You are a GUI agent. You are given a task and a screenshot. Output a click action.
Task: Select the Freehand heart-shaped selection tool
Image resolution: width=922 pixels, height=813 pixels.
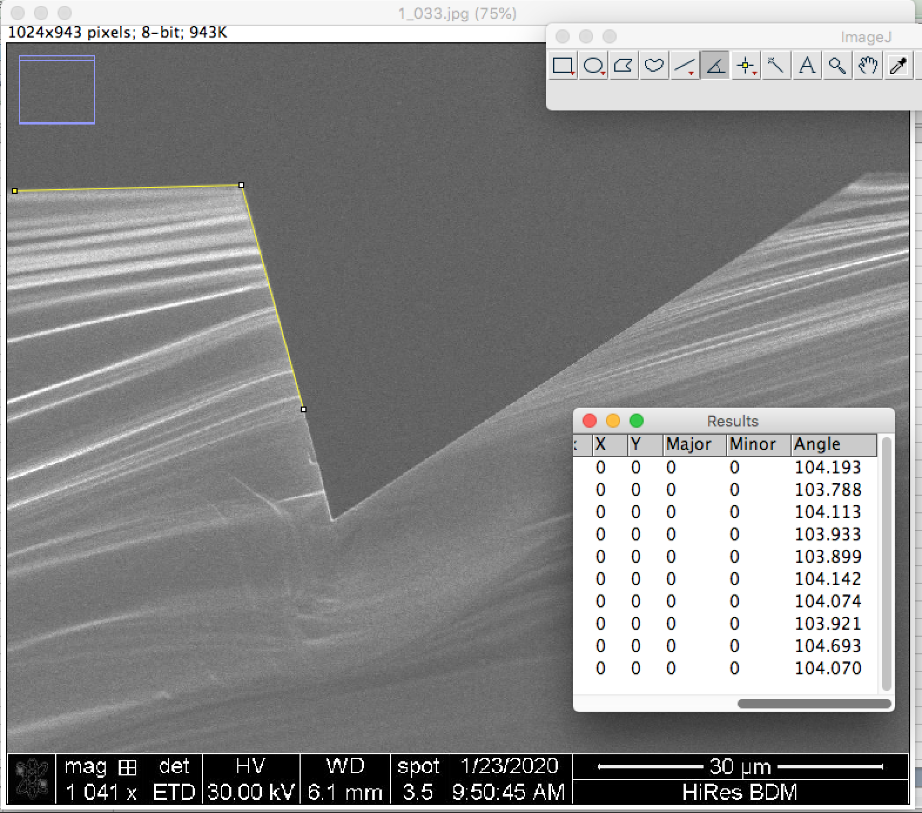tap(654, 65)
